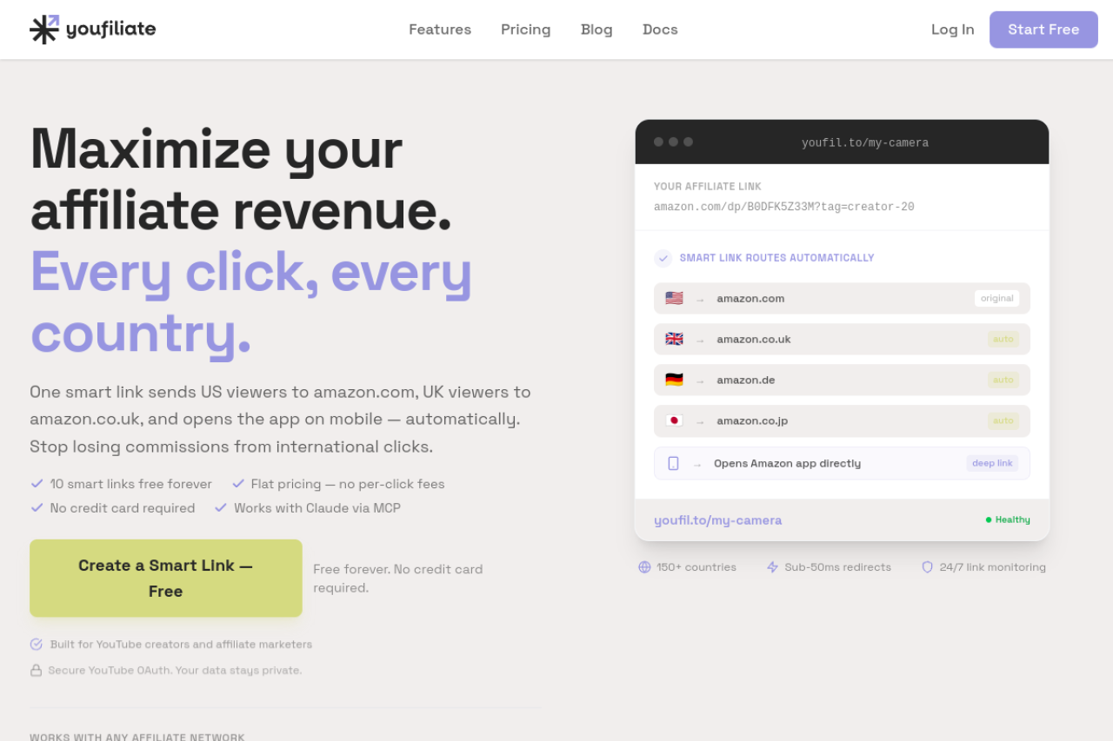The width and height of the screenshot is (1113, 741).
Task: Click the amazon.co.uk route text
Action: click(x=754, y=340)
